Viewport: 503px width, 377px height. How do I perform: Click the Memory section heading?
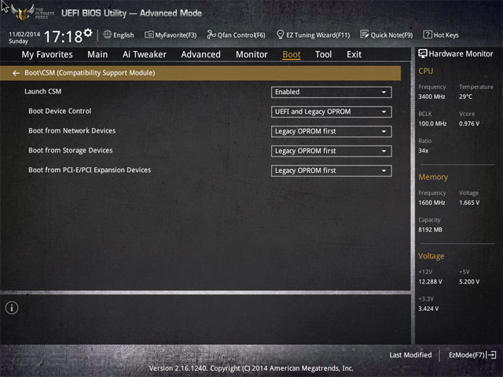433,177
